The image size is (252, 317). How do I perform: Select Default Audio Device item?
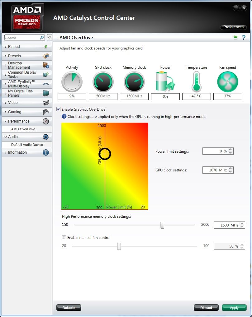[x=27, y=145]
